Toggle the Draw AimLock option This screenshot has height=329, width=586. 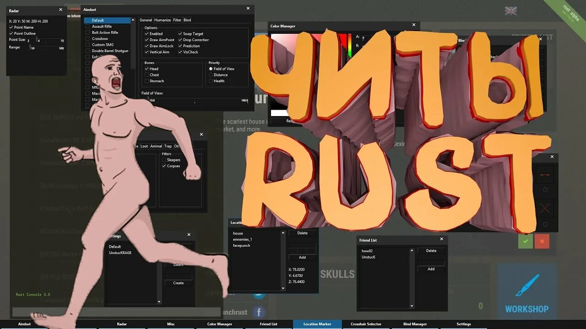tap(147, 46)
